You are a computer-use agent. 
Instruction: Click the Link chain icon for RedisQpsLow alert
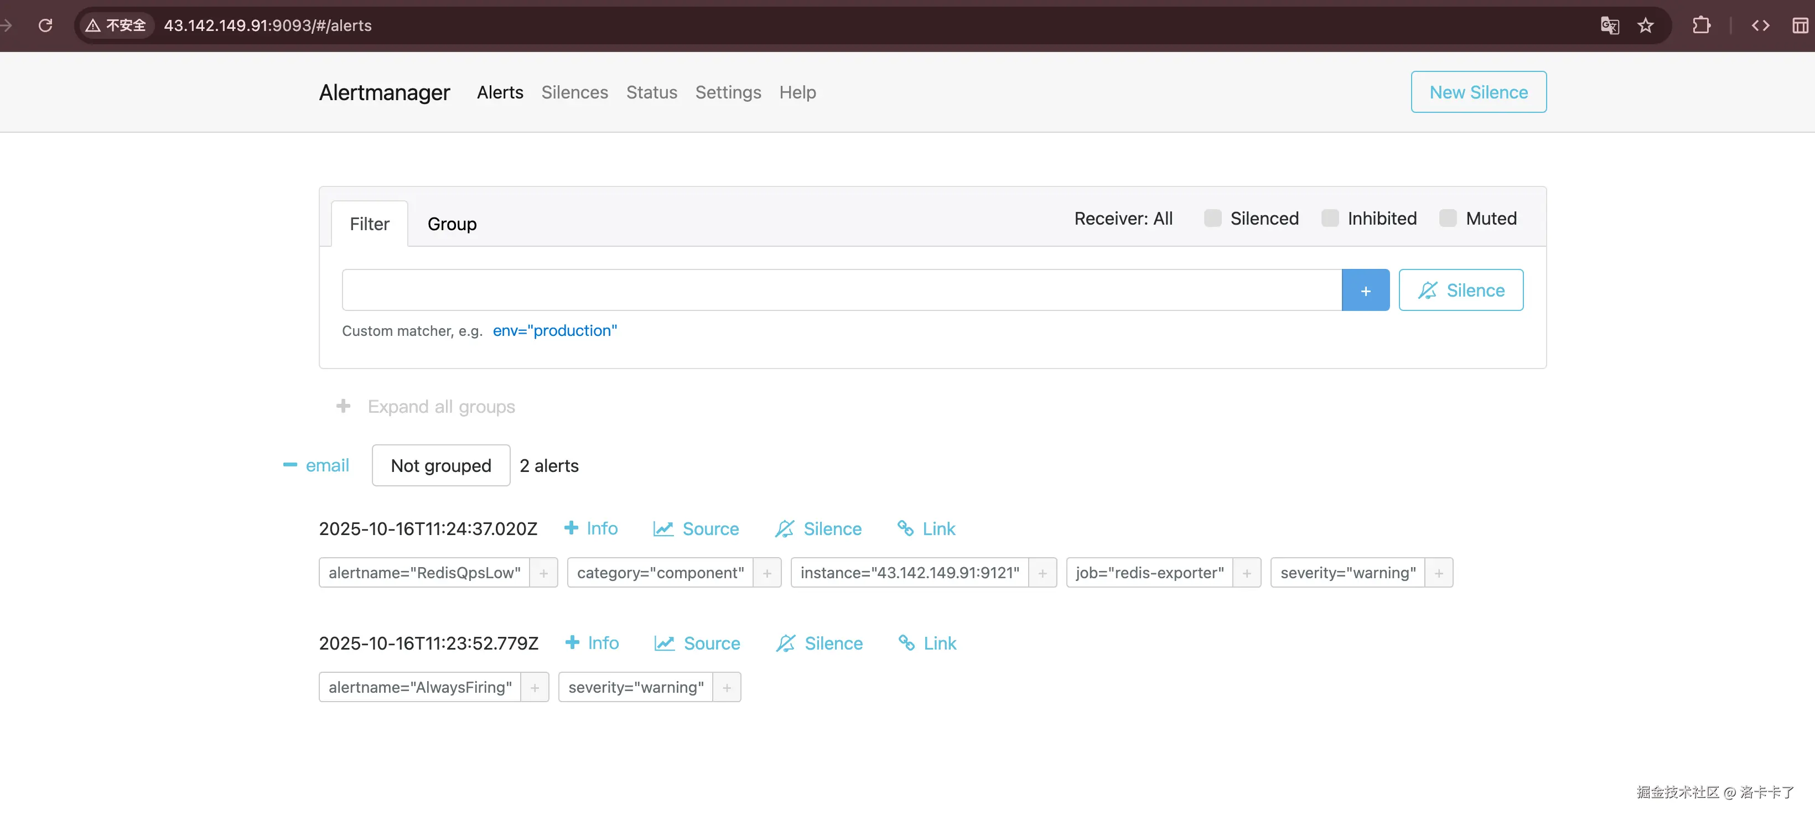tap(905, 528)
